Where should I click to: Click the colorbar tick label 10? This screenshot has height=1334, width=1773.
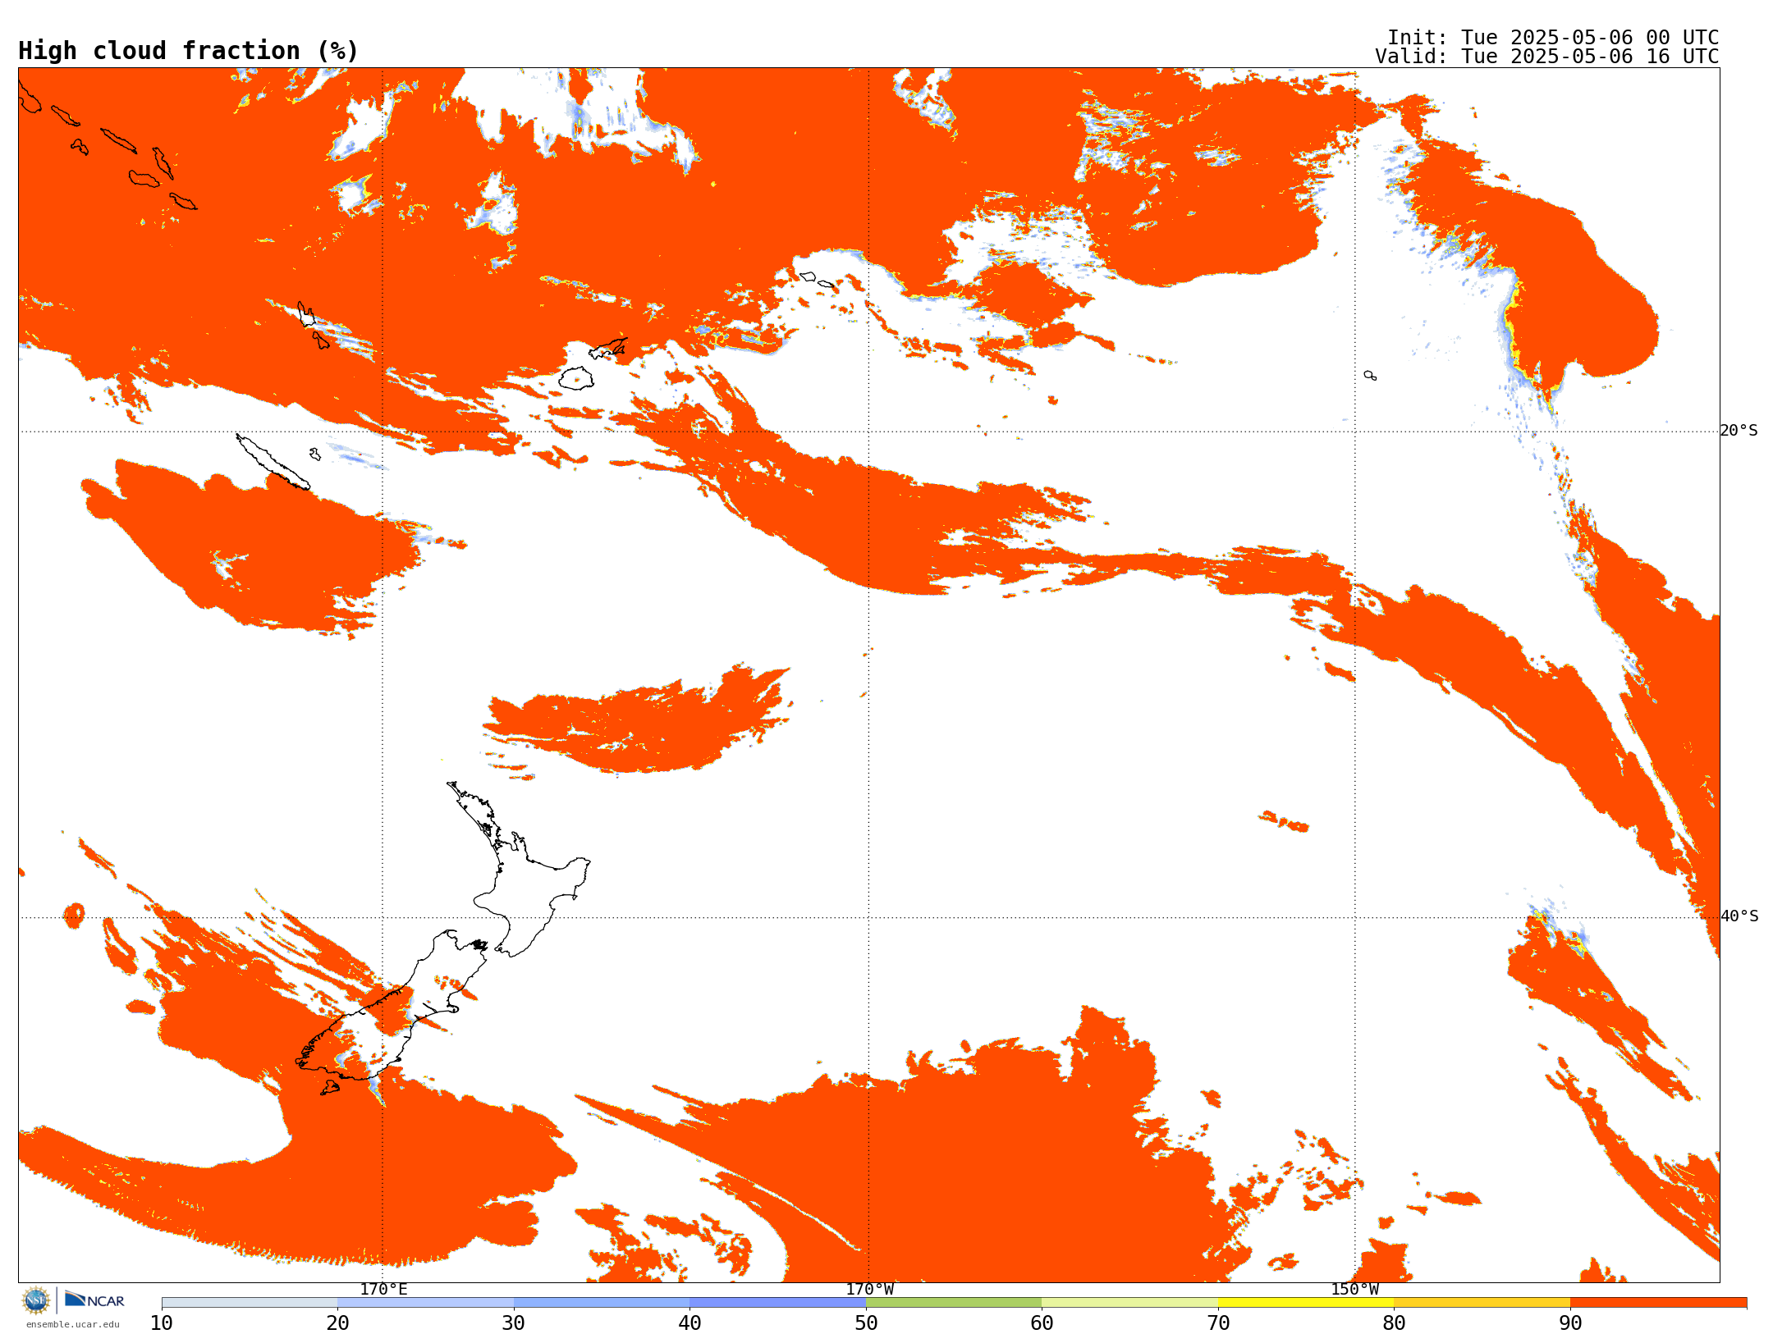coord(162,1323)
